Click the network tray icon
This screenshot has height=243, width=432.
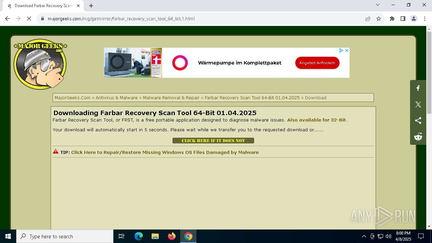click(x=380, y=236)
